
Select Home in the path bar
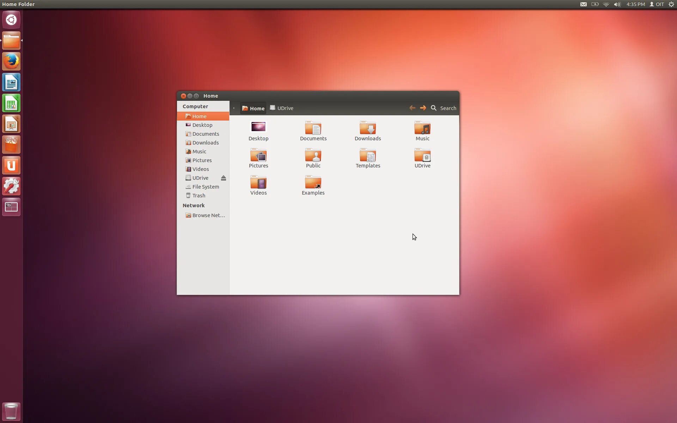point(253,109)
